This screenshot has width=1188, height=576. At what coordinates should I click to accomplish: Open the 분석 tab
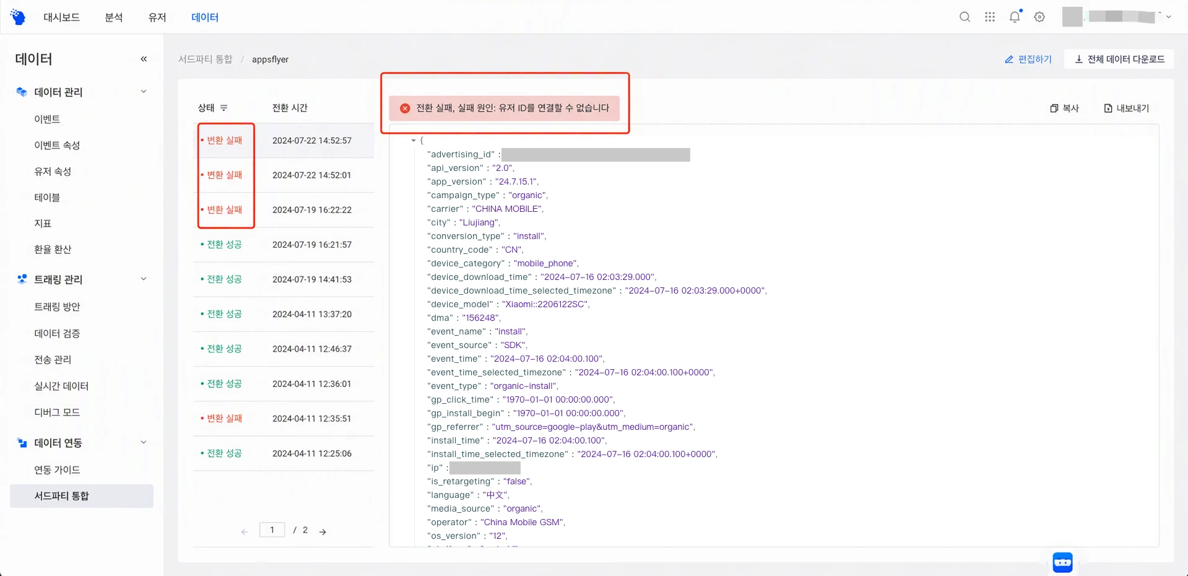(114, 17)
